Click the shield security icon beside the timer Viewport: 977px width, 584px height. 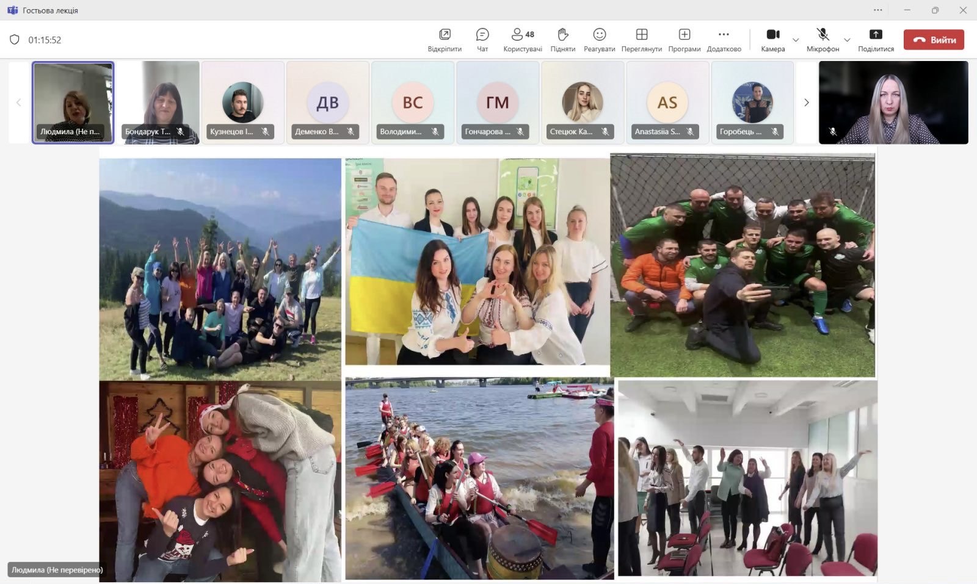(15, 40)
